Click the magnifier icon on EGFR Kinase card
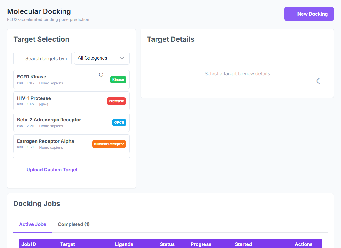 (x=101, y=75)
